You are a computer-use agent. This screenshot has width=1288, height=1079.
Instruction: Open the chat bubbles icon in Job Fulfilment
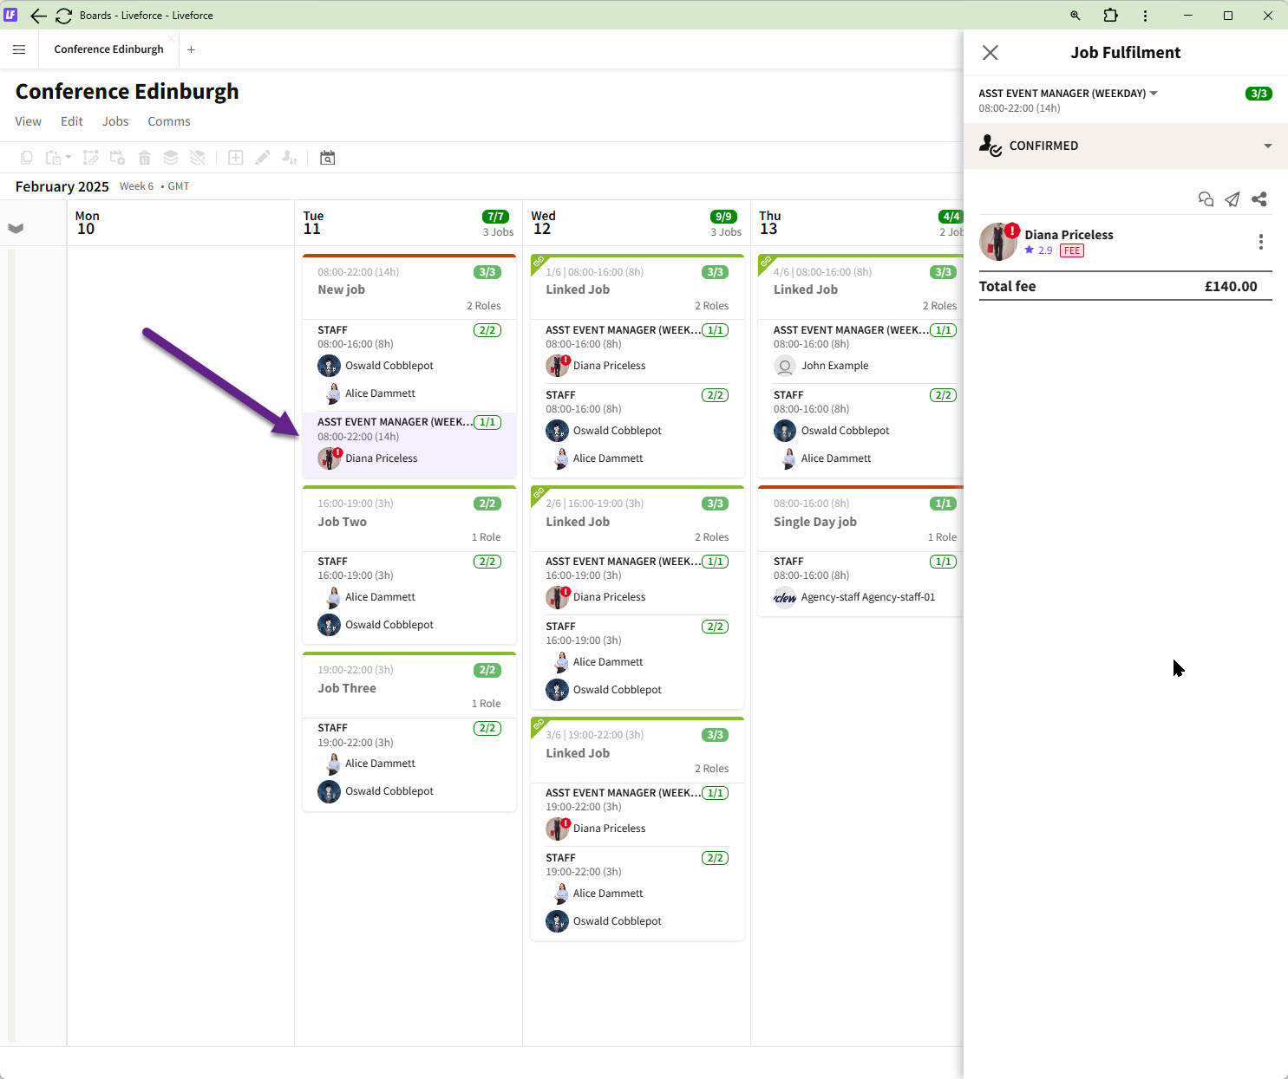[1206, 199]
